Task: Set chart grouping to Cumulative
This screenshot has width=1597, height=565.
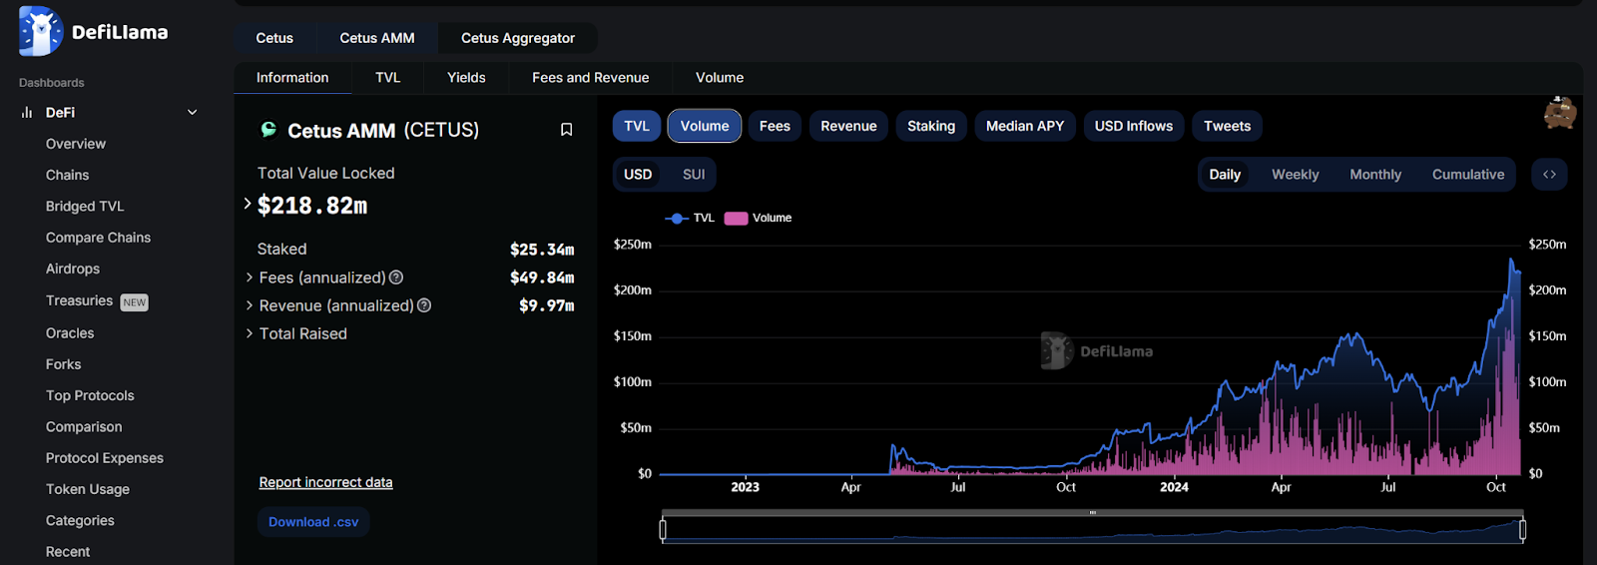Action: (x=1468, y=174)
